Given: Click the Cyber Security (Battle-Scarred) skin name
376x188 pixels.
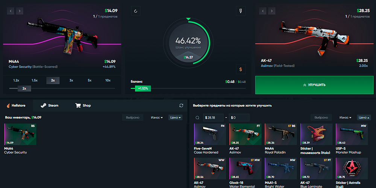Looking at the screenshot, I should [x=33, y=67].
